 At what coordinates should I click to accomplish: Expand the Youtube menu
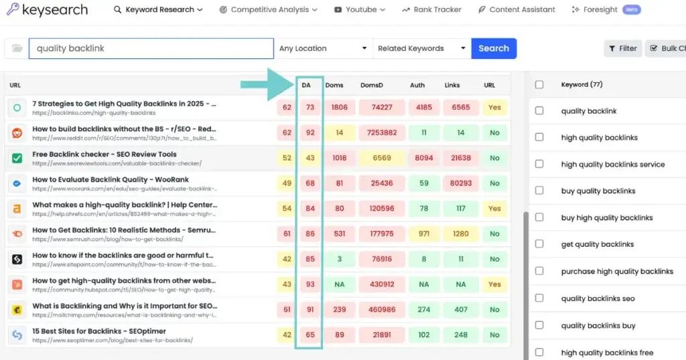pos(360,9)
